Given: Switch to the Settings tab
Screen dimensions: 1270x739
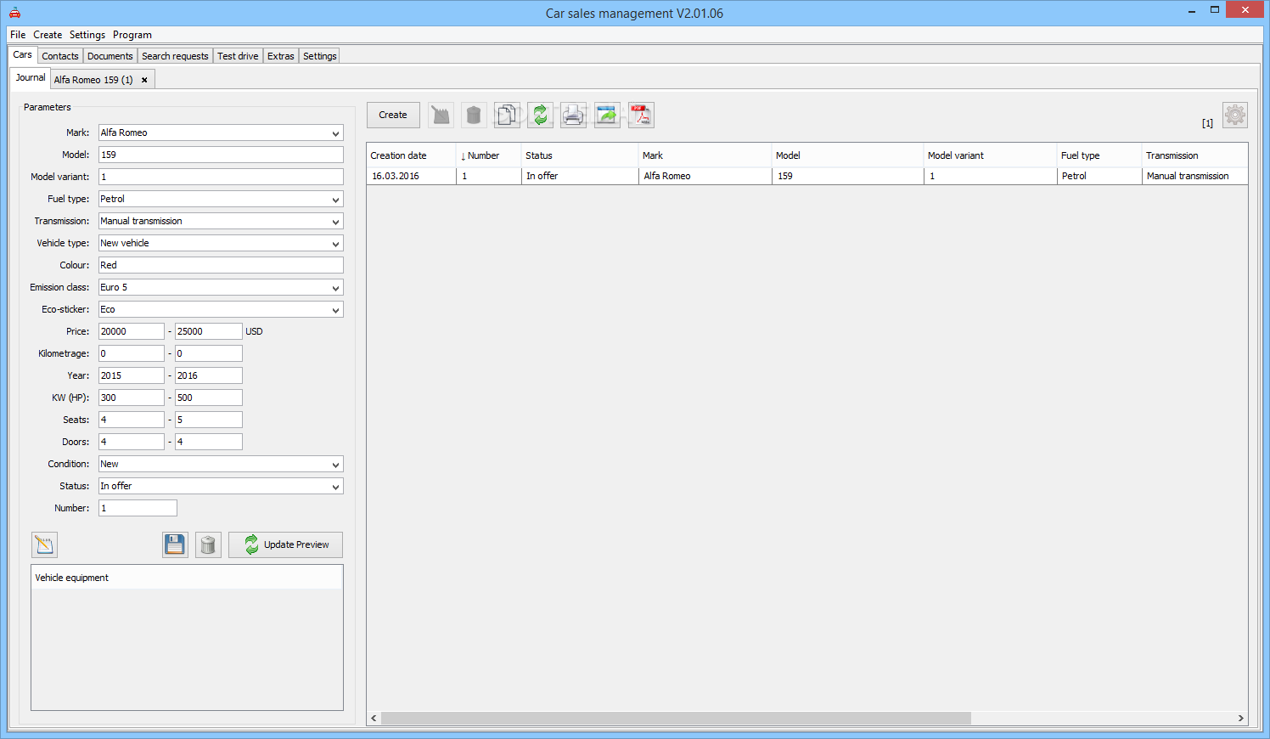Looking at the screenshot, I should coord(320,56).
